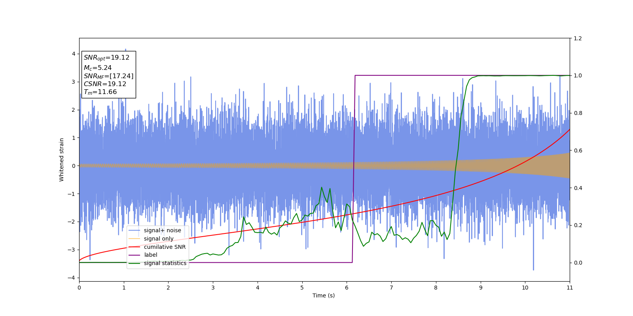
Task: Click the blue signal+ noise legend line sample
Action: [135, 230]
